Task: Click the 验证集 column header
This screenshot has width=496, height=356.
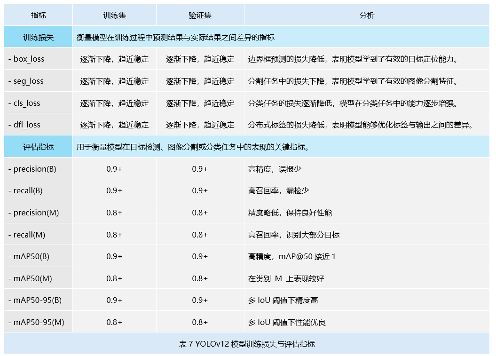Action: pyautogui.click(x=200, y=15)
